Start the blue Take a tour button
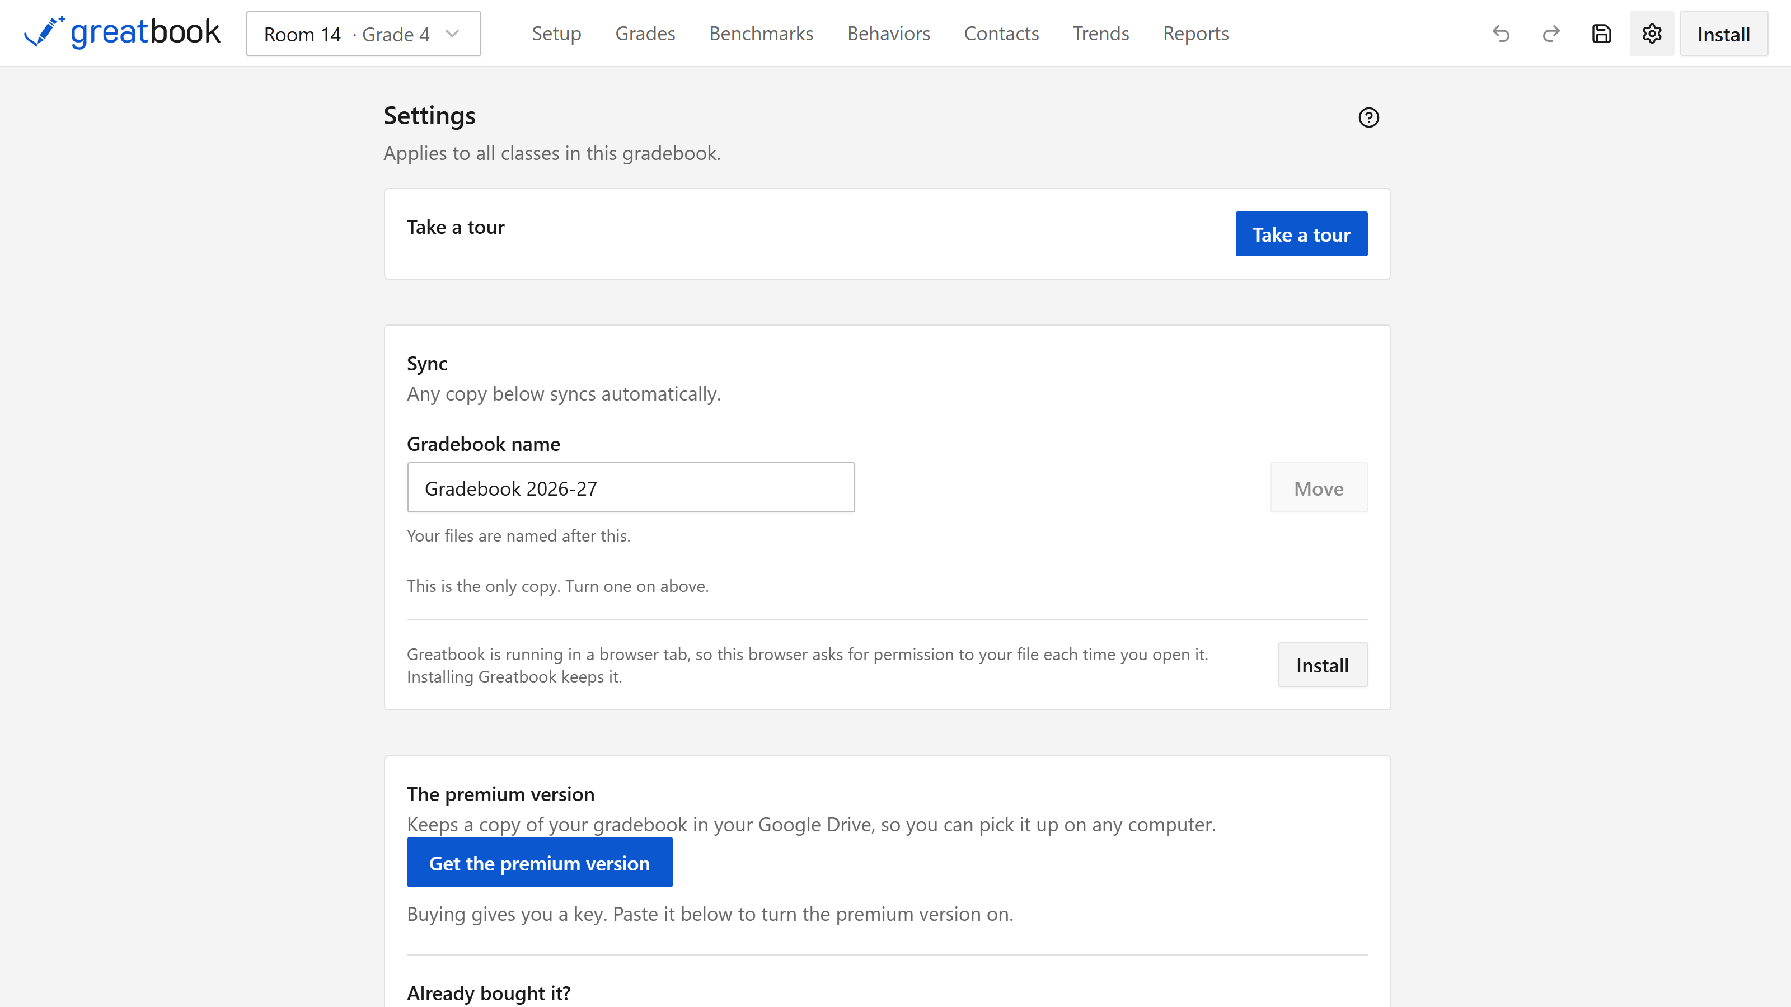The image size is (1791, 1007). (x=1301, y=234)
